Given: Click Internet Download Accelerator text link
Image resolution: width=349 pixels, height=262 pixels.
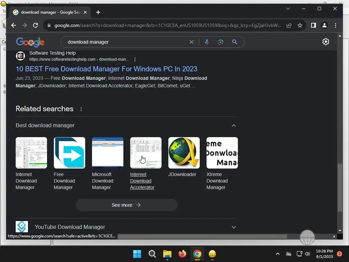Looking at the screenshot, I should coord(142,181).
